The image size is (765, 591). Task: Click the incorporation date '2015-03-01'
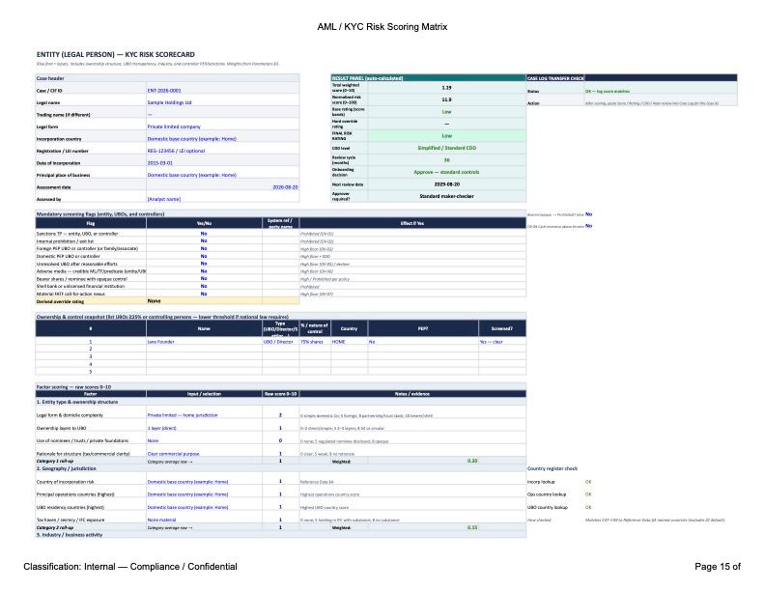pos(160,163)
